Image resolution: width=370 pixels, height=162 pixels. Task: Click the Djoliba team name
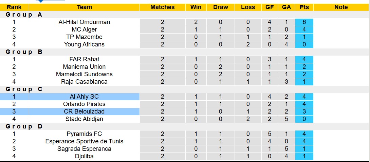pyautogui.click(x=84, y=156)
